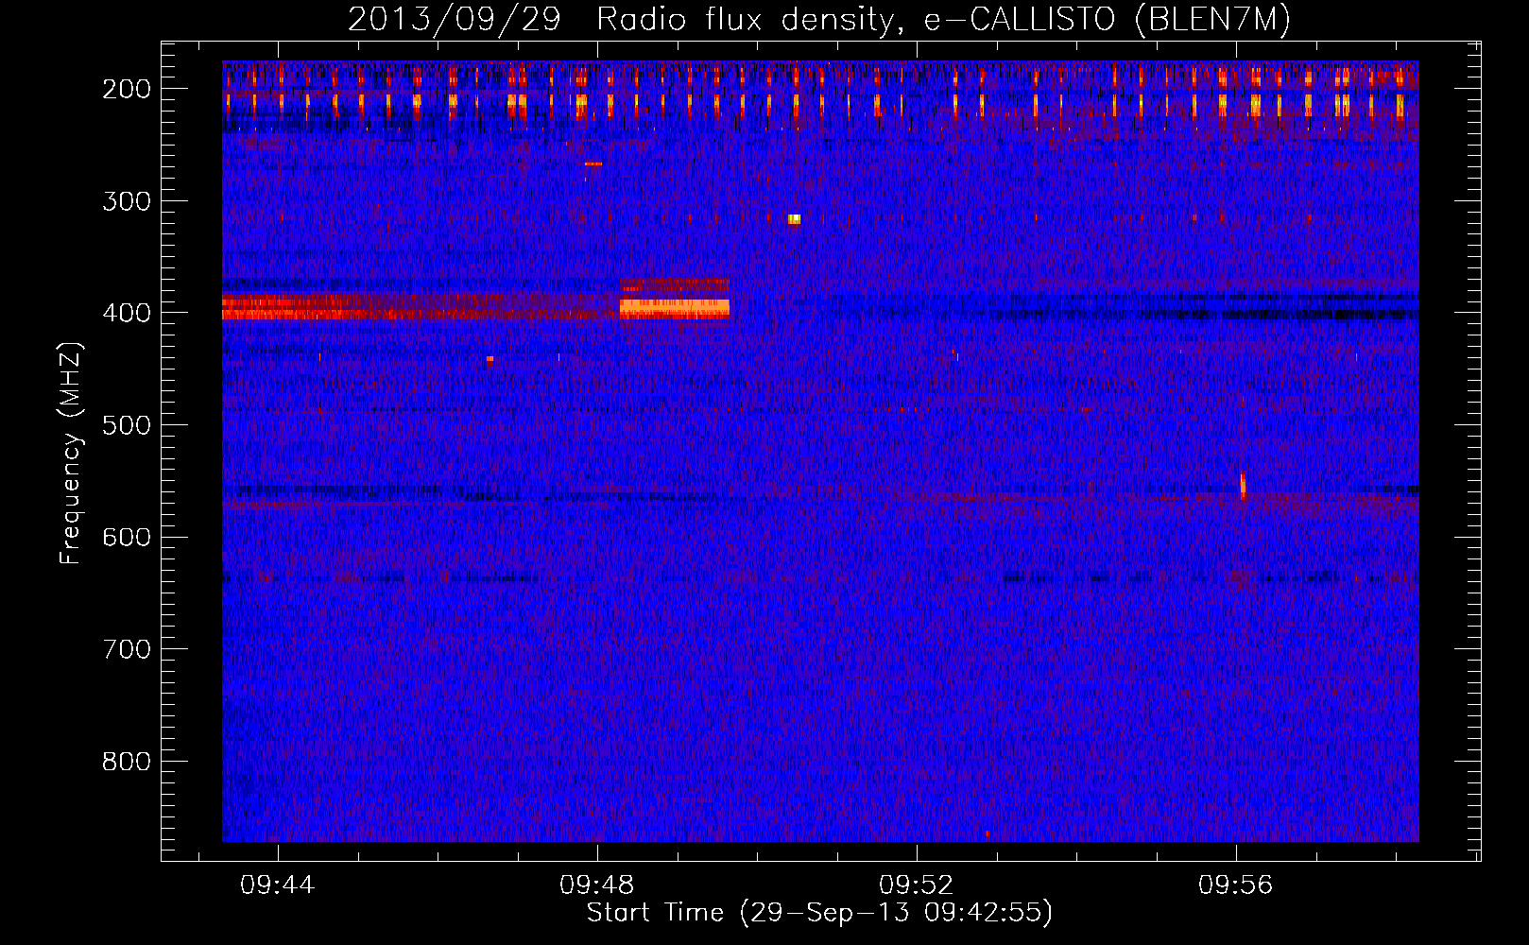
Task: Click the plot title 'Radio flux density, e-CALLISTO (BLEN7M)'
Action: click(x=943, y=20)
